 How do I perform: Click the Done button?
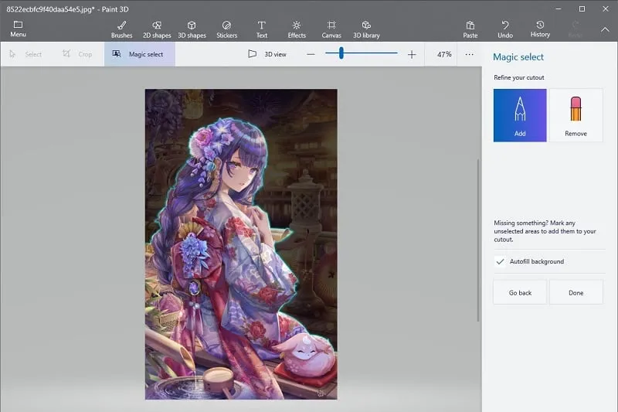(576, 293)
